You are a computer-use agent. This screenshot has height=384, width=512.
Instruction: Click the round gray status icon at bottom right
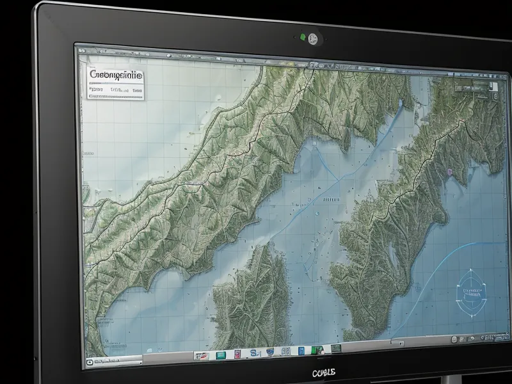pyautogui.click(x=454, y=340)
